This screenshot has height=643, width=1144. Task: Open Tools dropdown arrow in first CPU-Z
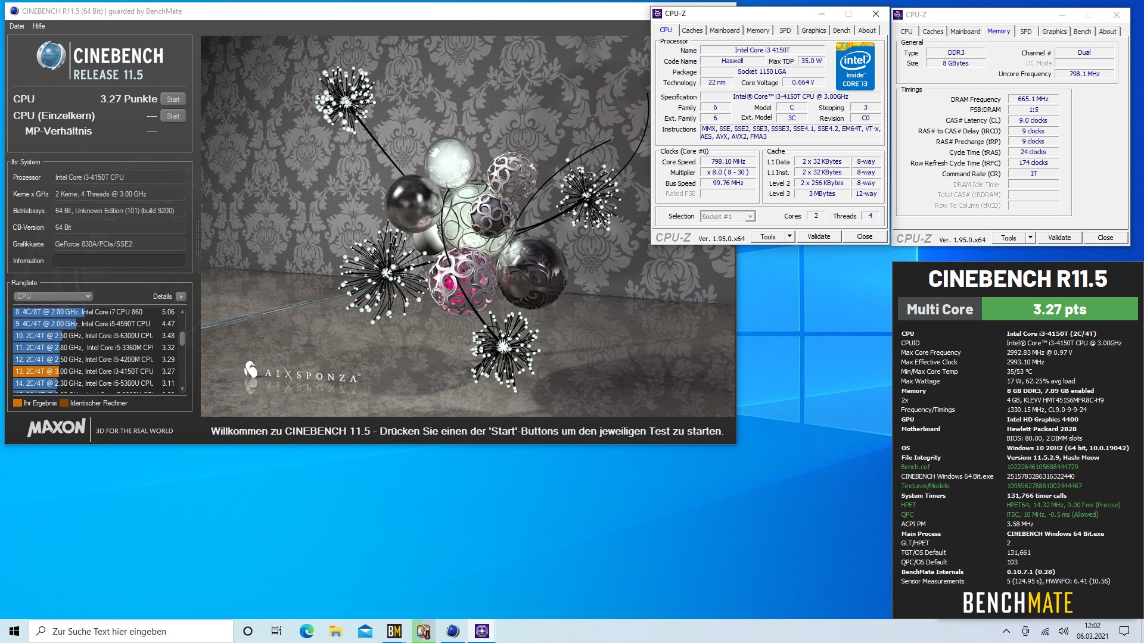[790, 236]
